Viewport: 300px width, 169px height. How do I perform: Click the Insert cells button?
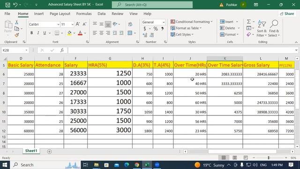coord(227,22)
